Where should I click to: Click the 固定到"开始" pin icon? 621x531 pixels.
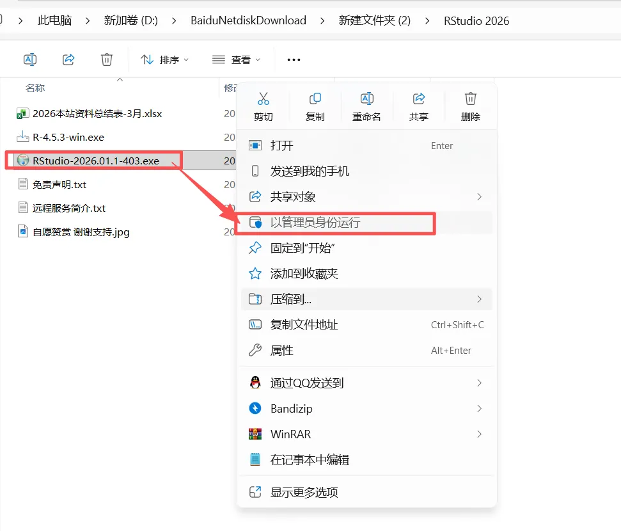click(255, 248)
